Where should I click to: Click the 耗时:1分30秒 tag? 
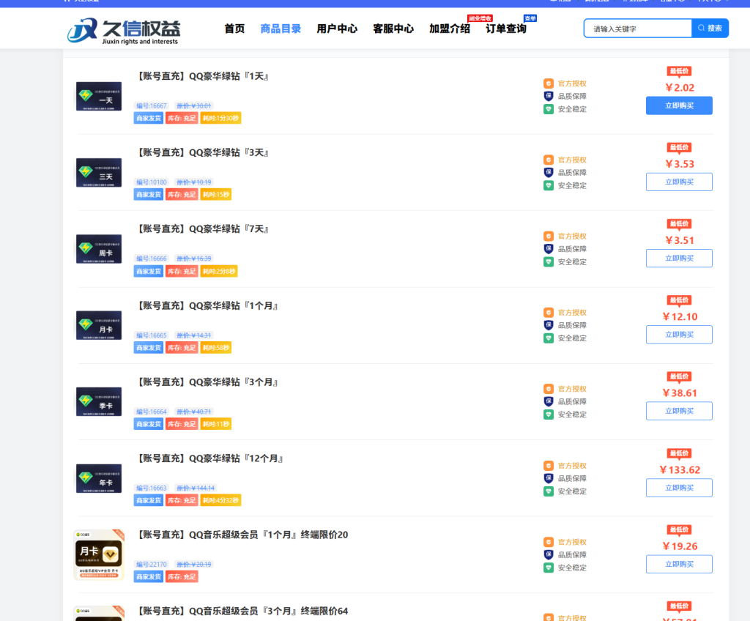point(220,118)
